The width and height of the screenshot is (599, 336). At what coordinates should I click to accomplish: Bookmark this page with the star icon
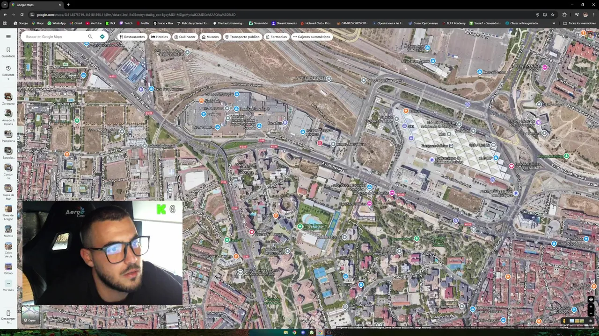pos(552,14)
